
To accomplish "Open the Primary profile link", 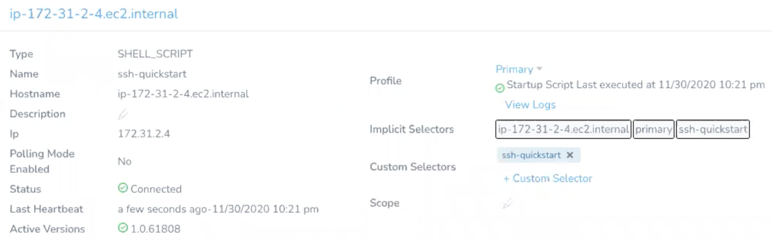I will point(514,69).
